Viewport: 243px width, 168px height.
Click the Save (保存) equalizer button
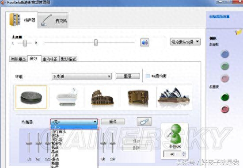137,141
